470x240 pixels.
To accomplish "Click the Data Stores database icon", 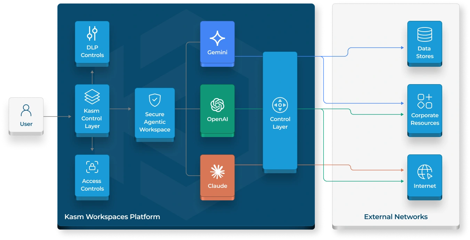I will [425, 34].
